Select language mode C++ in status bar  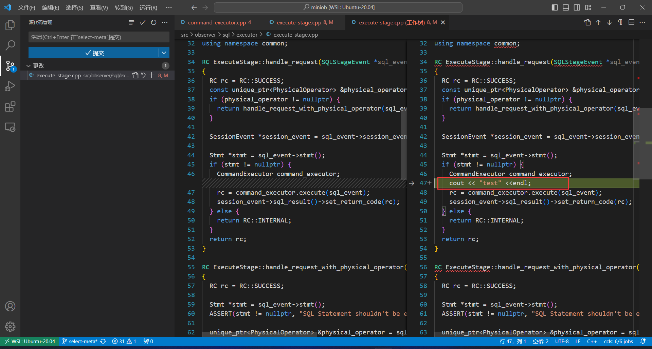pyautogui.click(x=592, y=341)
